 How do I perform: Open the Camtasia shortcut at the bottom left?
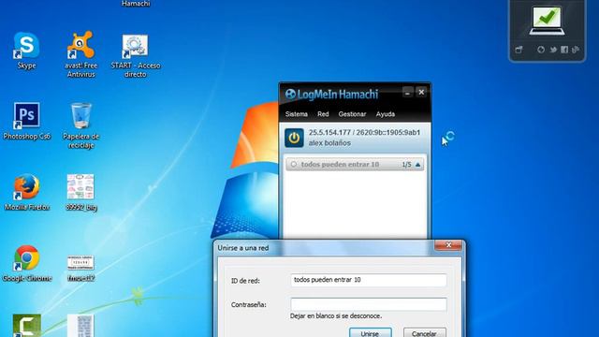[27, 326]
